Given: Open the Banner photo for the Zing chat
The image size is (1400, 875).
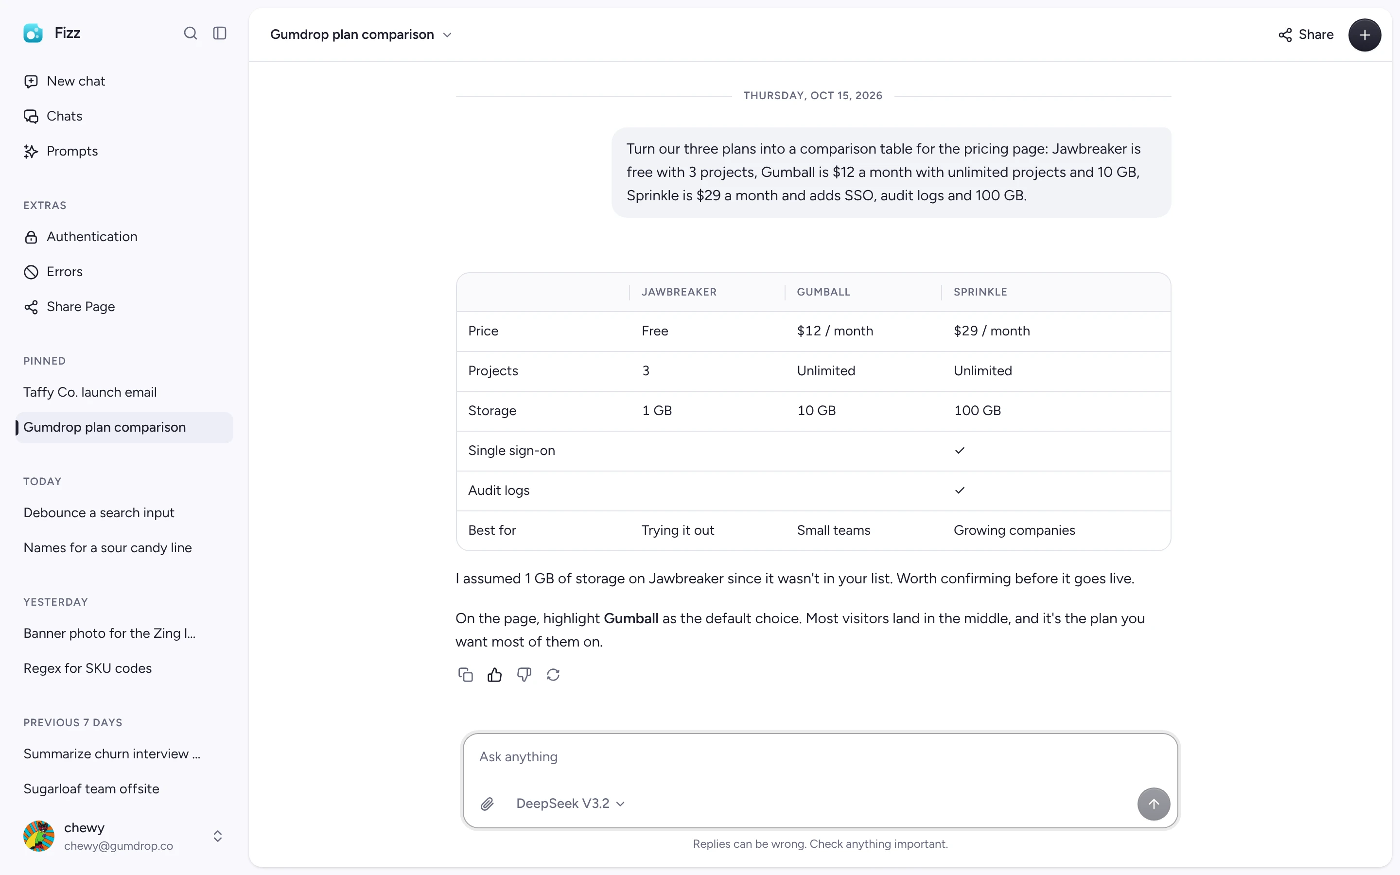Looking at the screenshot, I should point(124,633).
